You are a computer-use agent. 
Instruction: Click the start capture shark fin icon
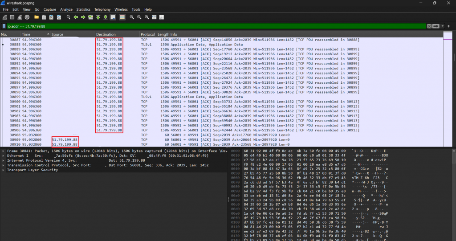click(4, 17)
